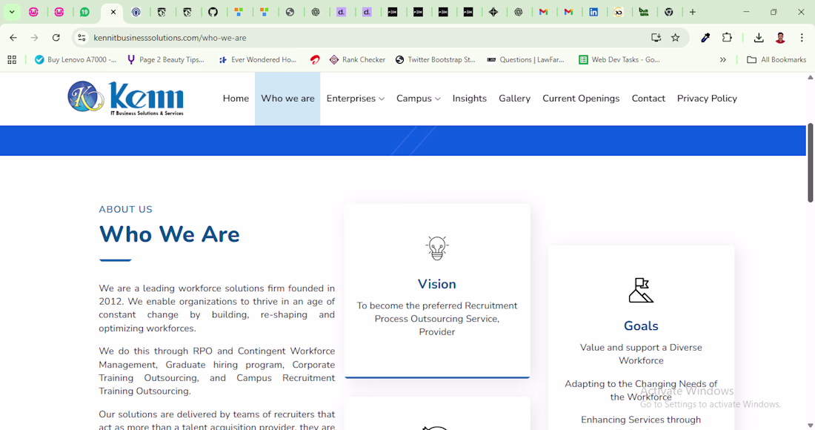The width and height of the screenshot is (815, 430).
Task: Click the address bar URL
Action: pos(170,37)
